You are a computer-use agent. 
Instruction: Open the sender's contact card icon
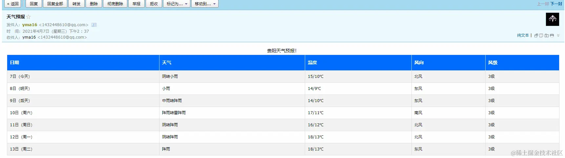point(94,25)
